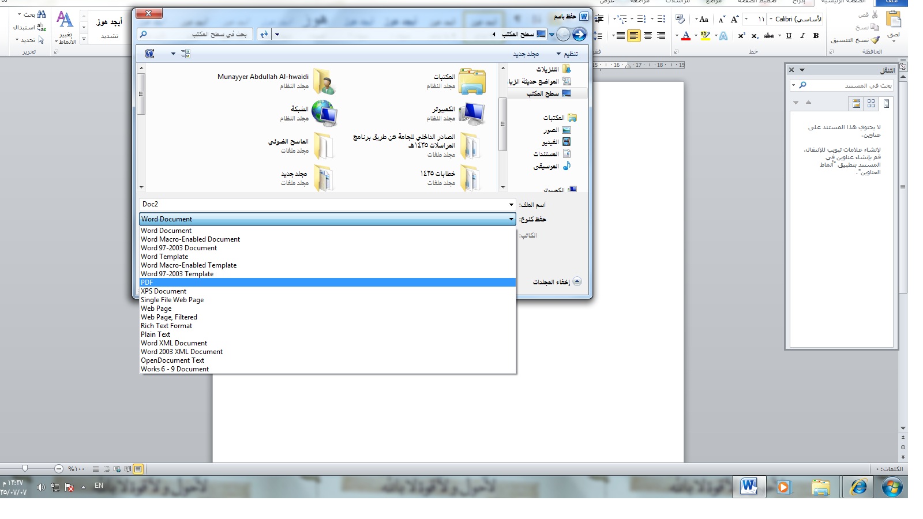The height and width of the screenshot is (519, 923).
Task: Select Desktop in the dialog navigation pane
Action: pos(548,93)
